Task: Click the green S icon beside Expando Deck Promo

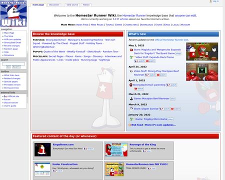Action: click(131, 57)
